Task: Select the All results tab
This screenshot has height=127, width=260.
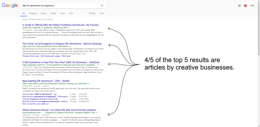Action: (23, 13)
